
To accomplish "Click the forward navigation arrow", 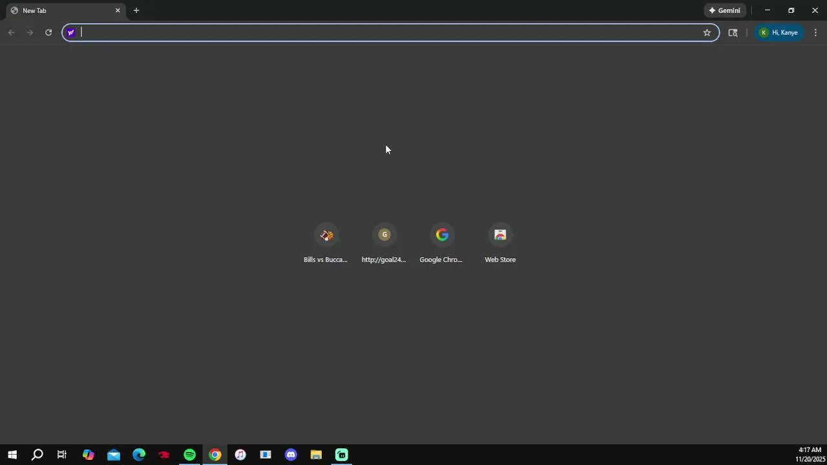I will [x=30, y=32].
